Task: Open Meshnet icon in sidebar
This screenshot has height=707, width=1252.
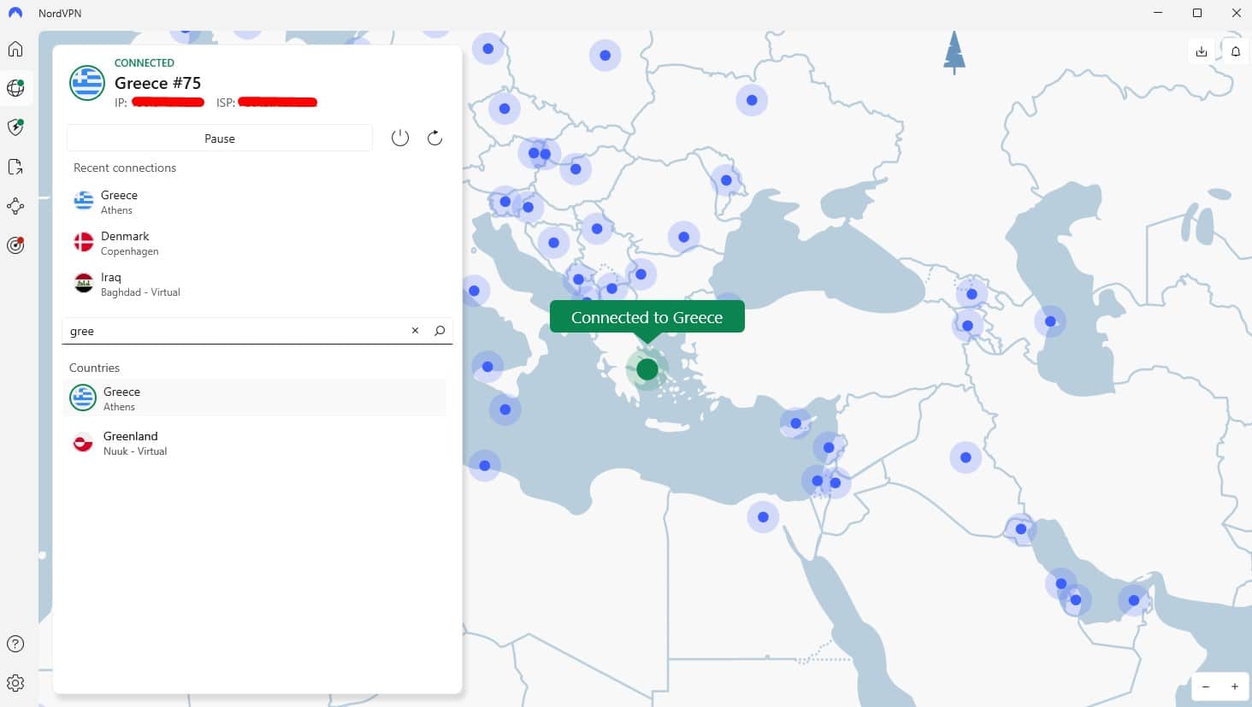Action: pyautogui.click(x=15, y=206)
